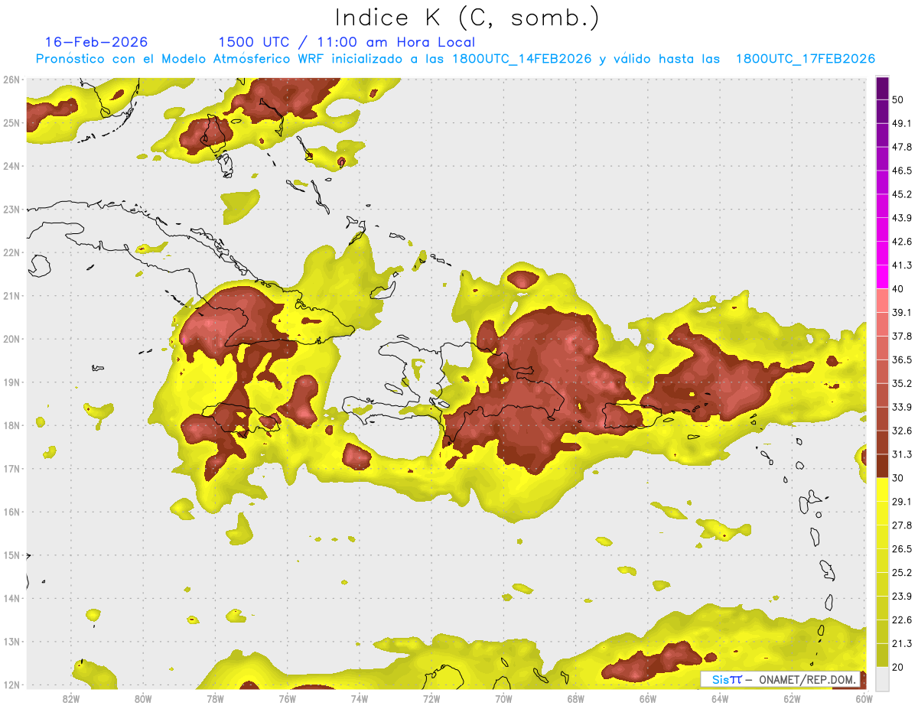Click the dark purple swatch above 50
The image size is (918, 709).
pos(882,88)
